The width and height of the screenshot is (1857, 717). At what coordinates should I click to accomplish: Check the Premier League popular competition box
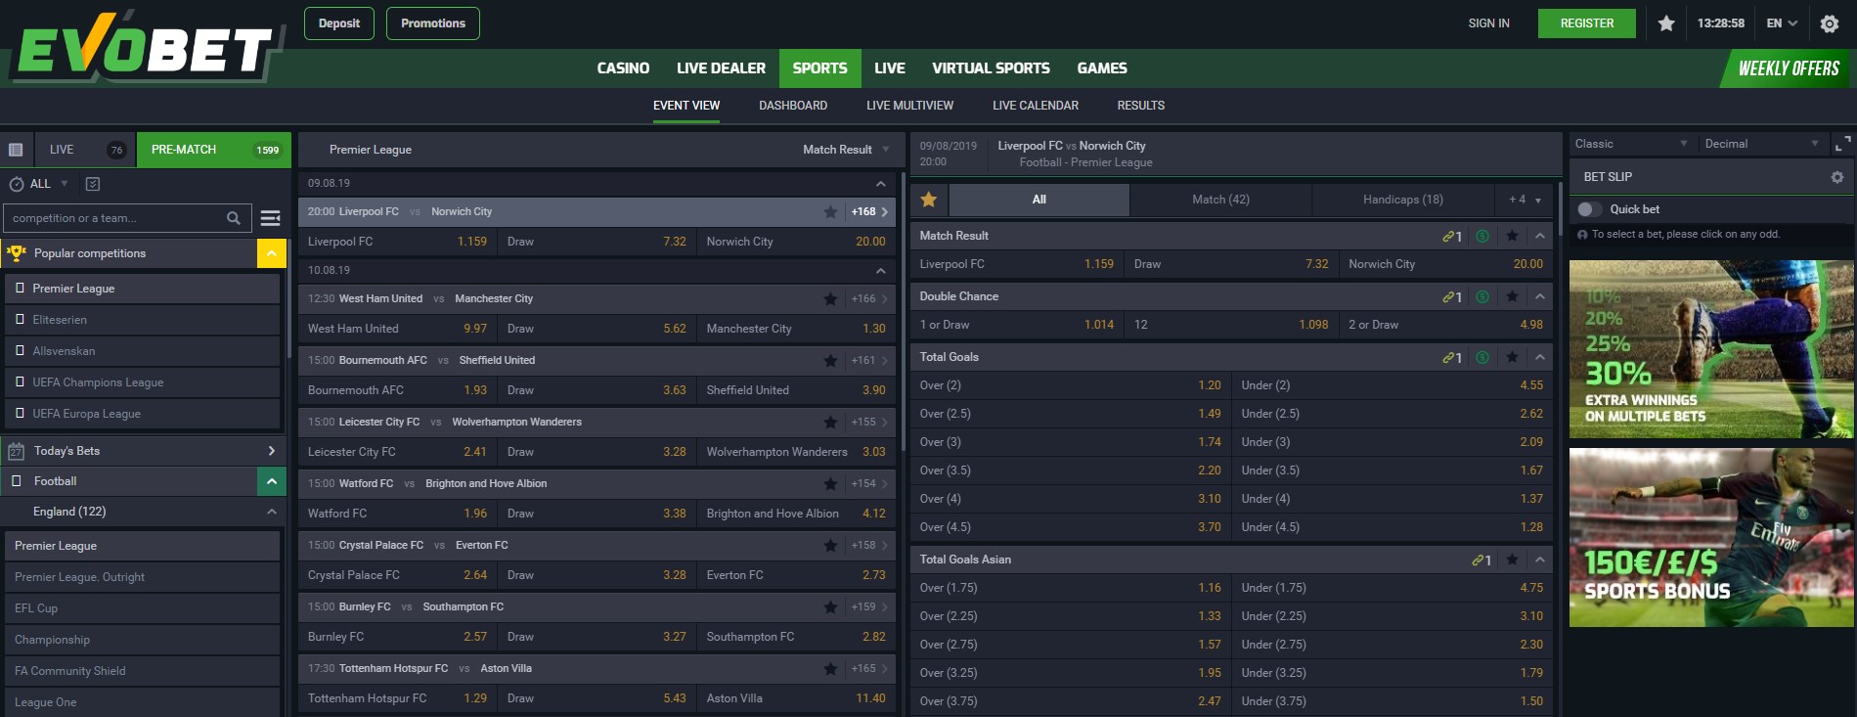click(20, 289)
